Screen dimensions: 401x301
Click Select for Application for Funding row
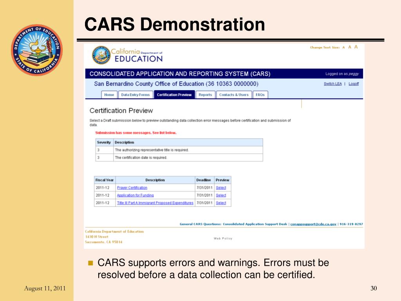[221, 195]
